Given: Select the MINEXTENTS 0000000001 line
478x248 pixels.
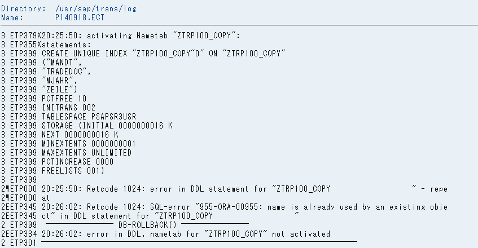Looking at the screenshot, I should [x=68, y=144].
